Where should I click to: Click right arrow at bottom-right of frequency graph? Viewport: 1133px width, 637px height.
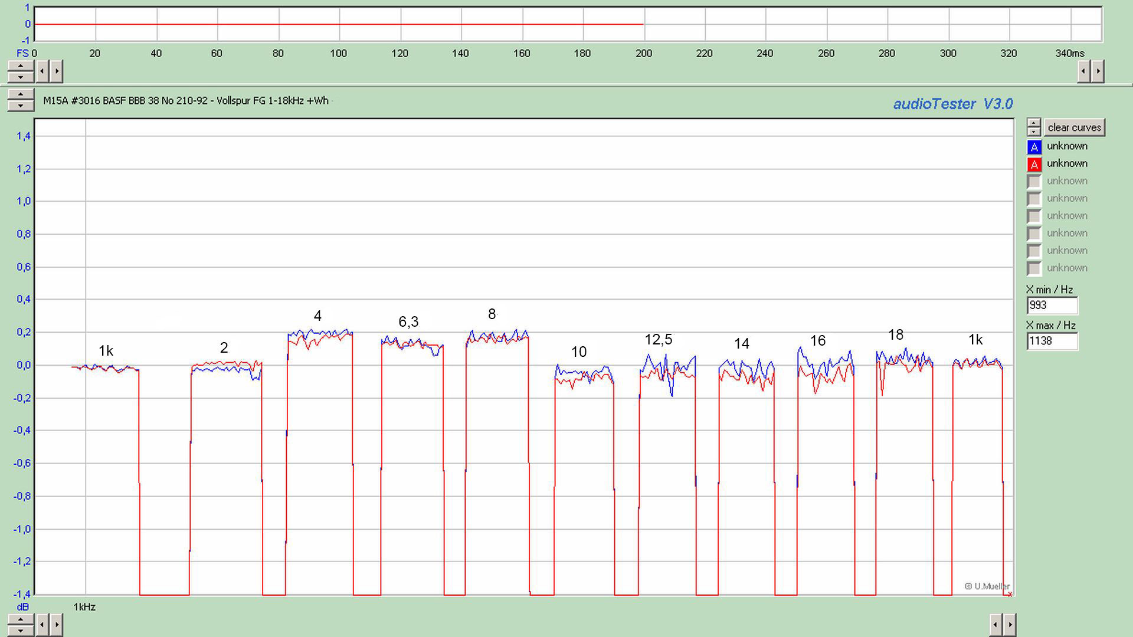coord(1010,624)
